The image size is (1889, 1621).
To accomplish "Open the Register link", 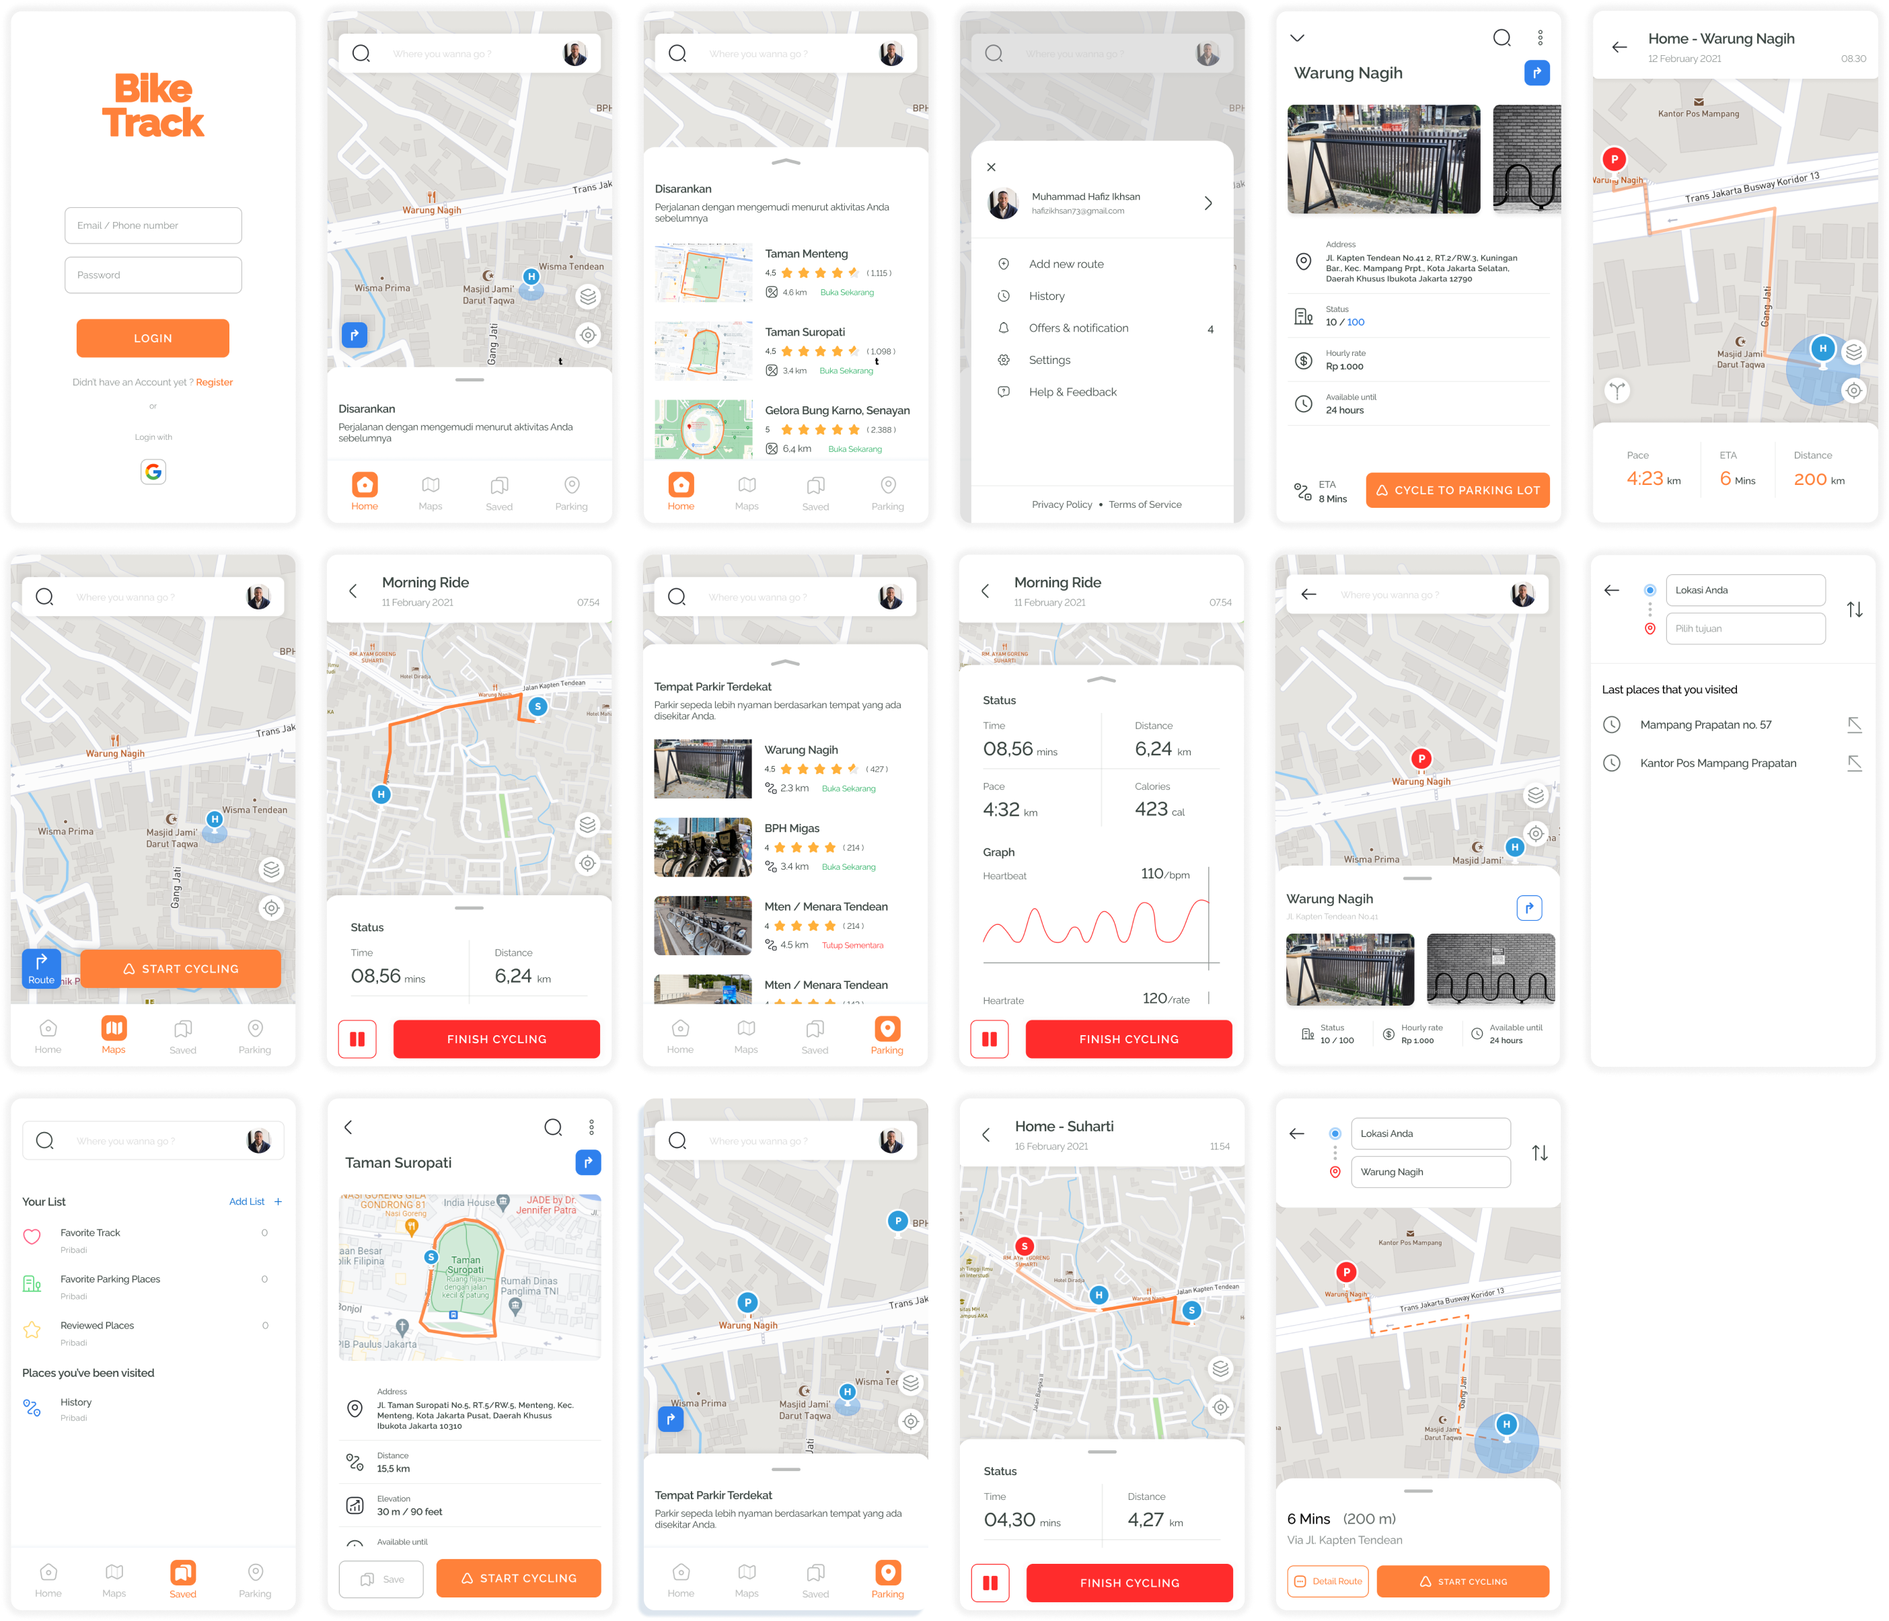I will click(214, 382).
